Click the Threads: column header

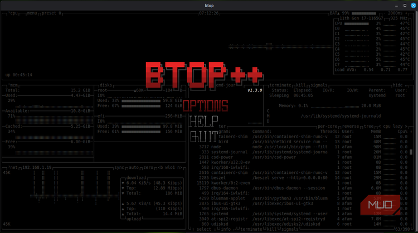click(330, 132)
